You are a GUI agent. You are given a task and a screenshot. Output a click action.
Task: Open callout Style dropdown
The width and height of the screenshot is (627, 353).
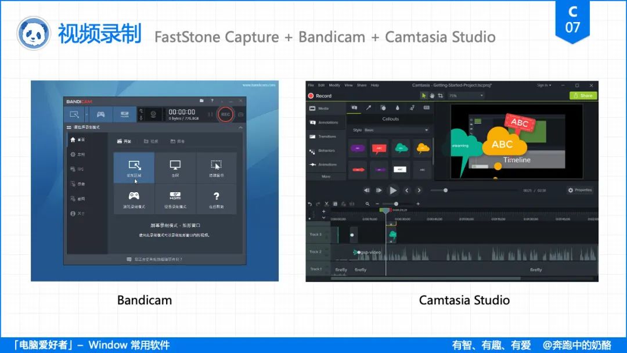click(397, 130)
